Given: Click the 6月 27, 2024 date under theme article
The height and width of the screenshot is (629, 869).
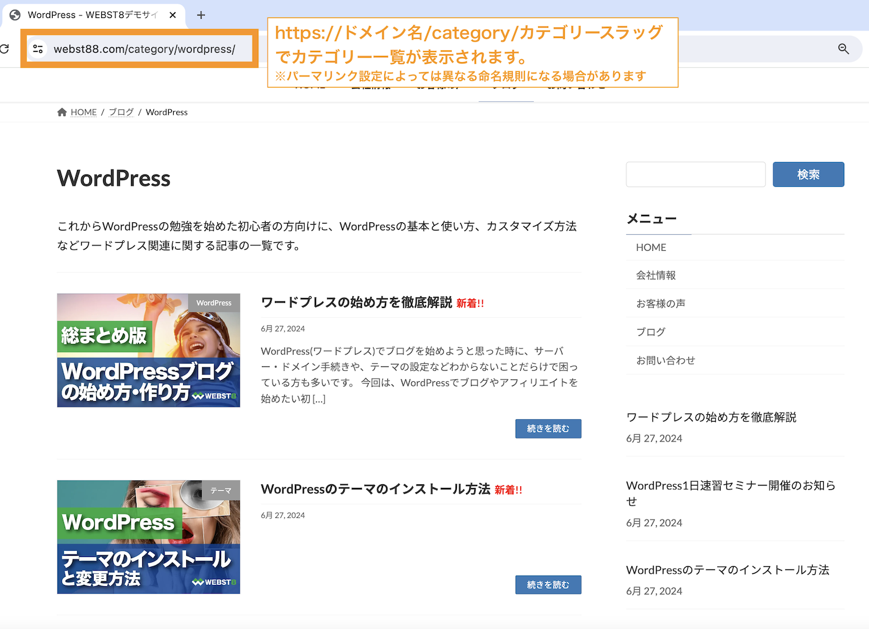Looking at the screenshot, I should pos(283,515).
